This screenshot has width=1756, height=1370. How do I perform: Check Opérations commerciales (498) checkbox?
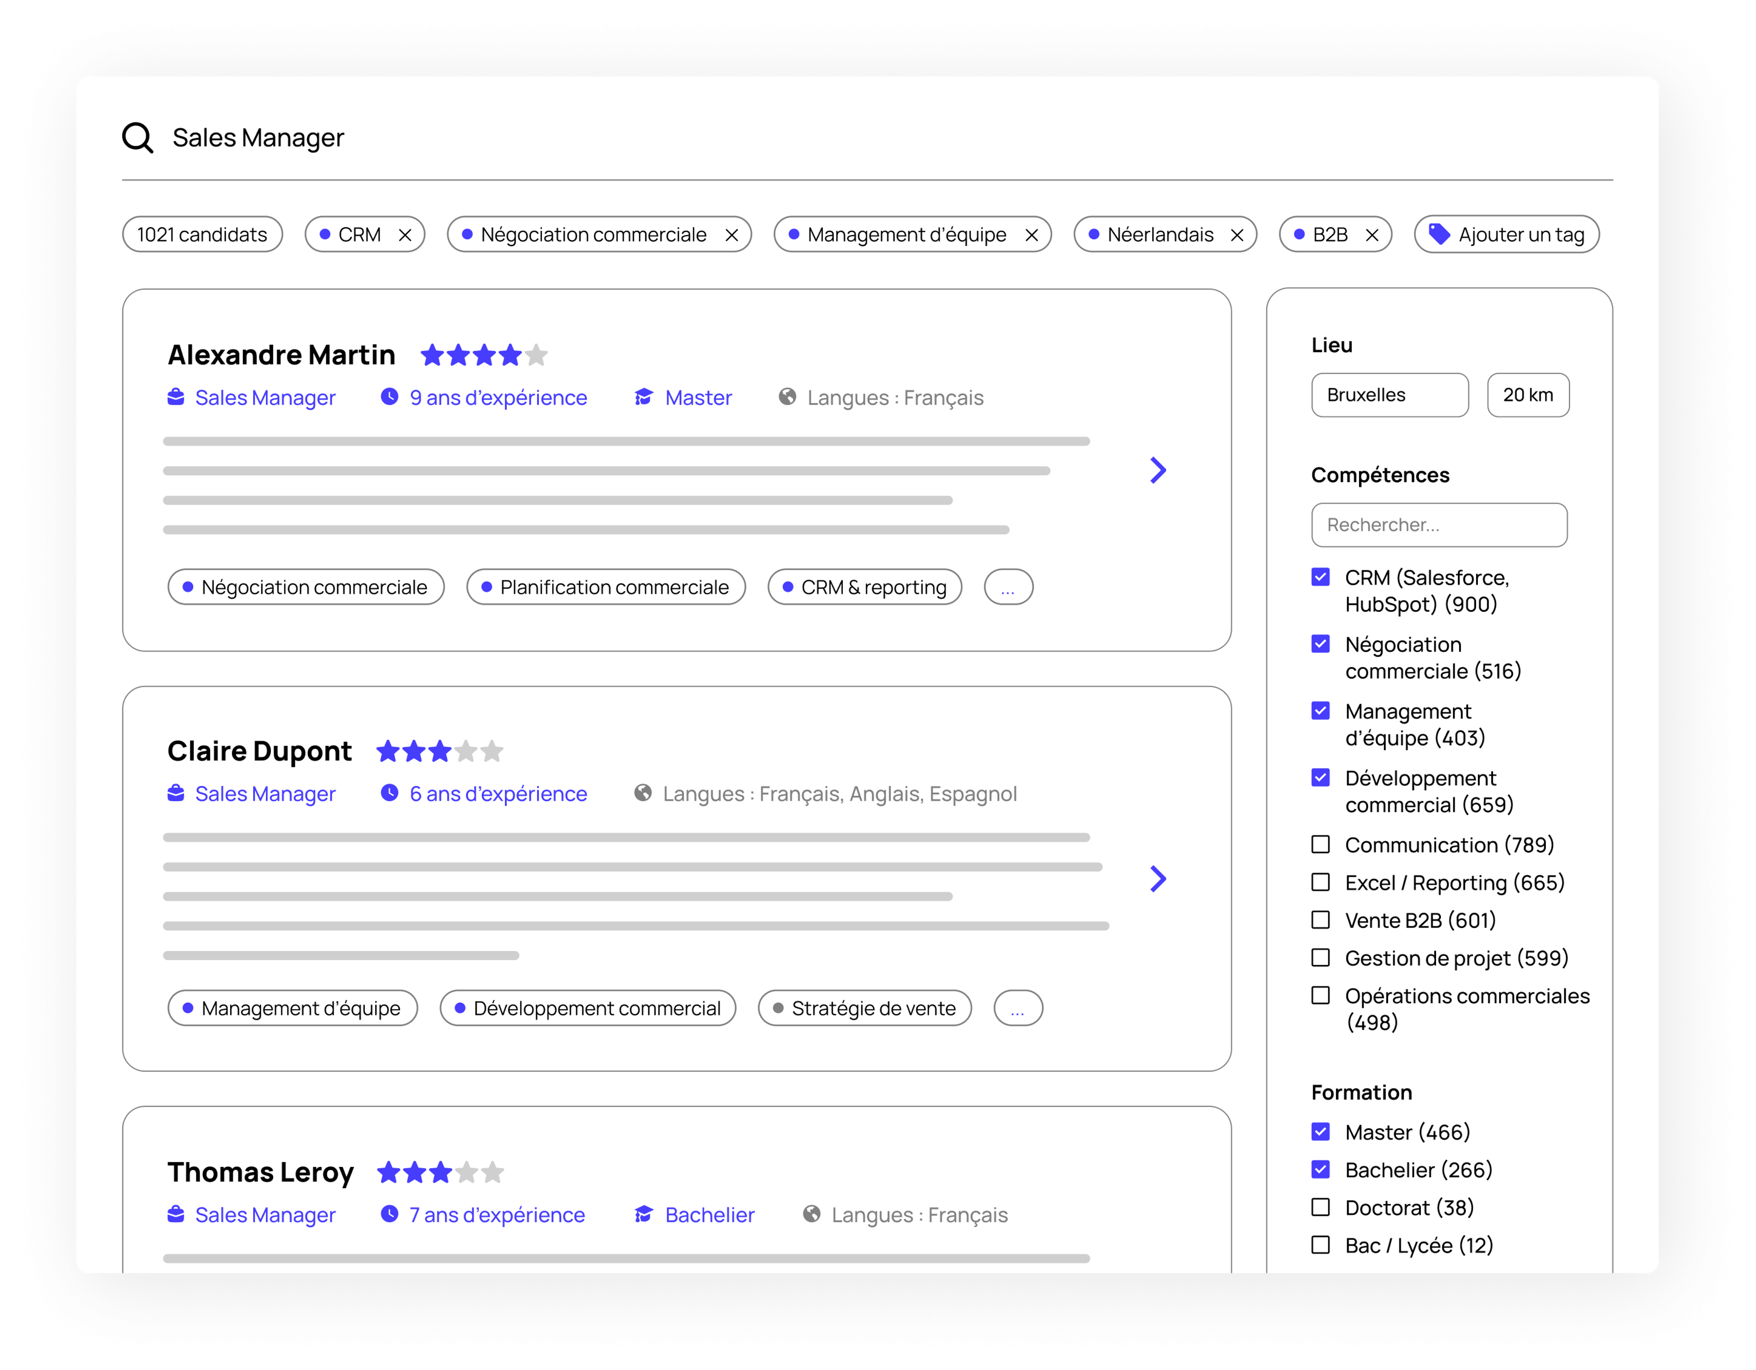pyautogui.click(x=1320, y=995)
